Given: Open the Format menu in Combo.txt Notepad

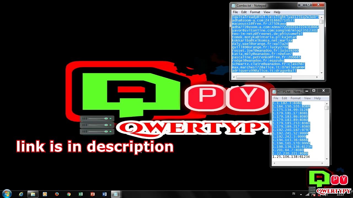Looking at the screenshot, I should coord(255,12).
